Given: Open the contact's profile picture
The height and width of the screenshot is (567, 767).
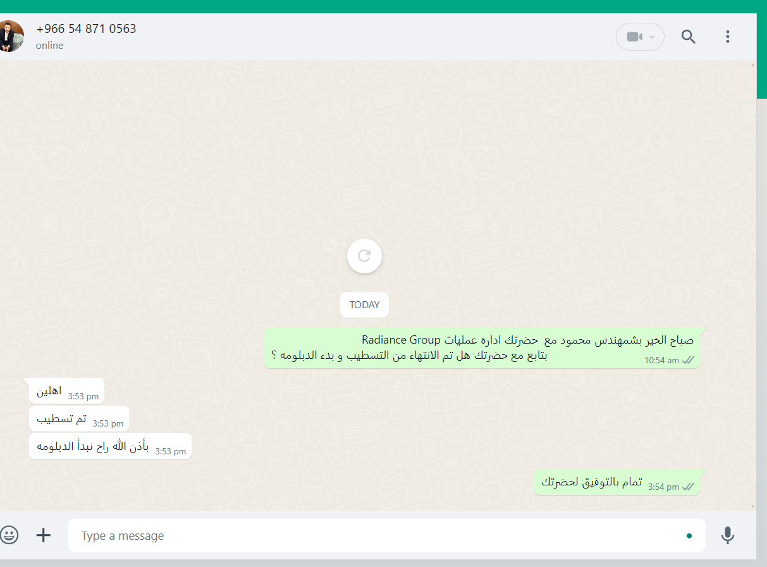Looking at the screenshot, I should tap(11, 37).
